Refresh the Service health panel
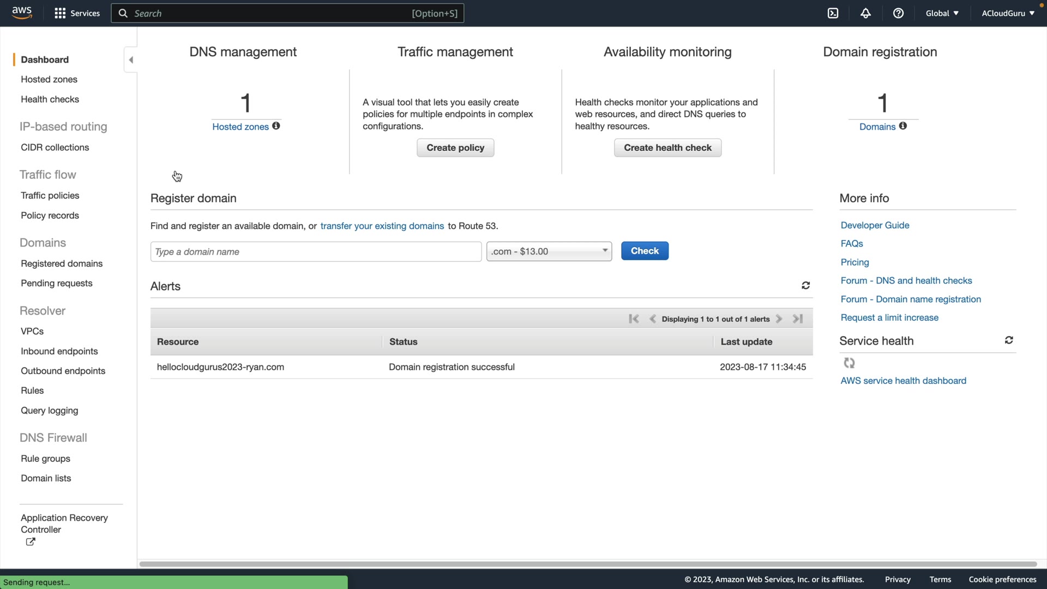The width and height of the screenshot is (1047, 589). tap(1009, 340)
